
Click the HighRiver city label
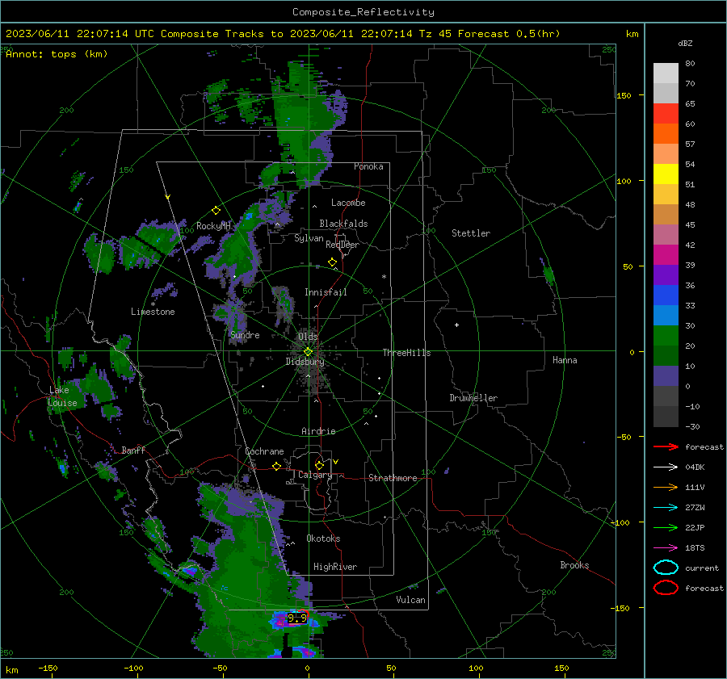[x=335, y=567]
